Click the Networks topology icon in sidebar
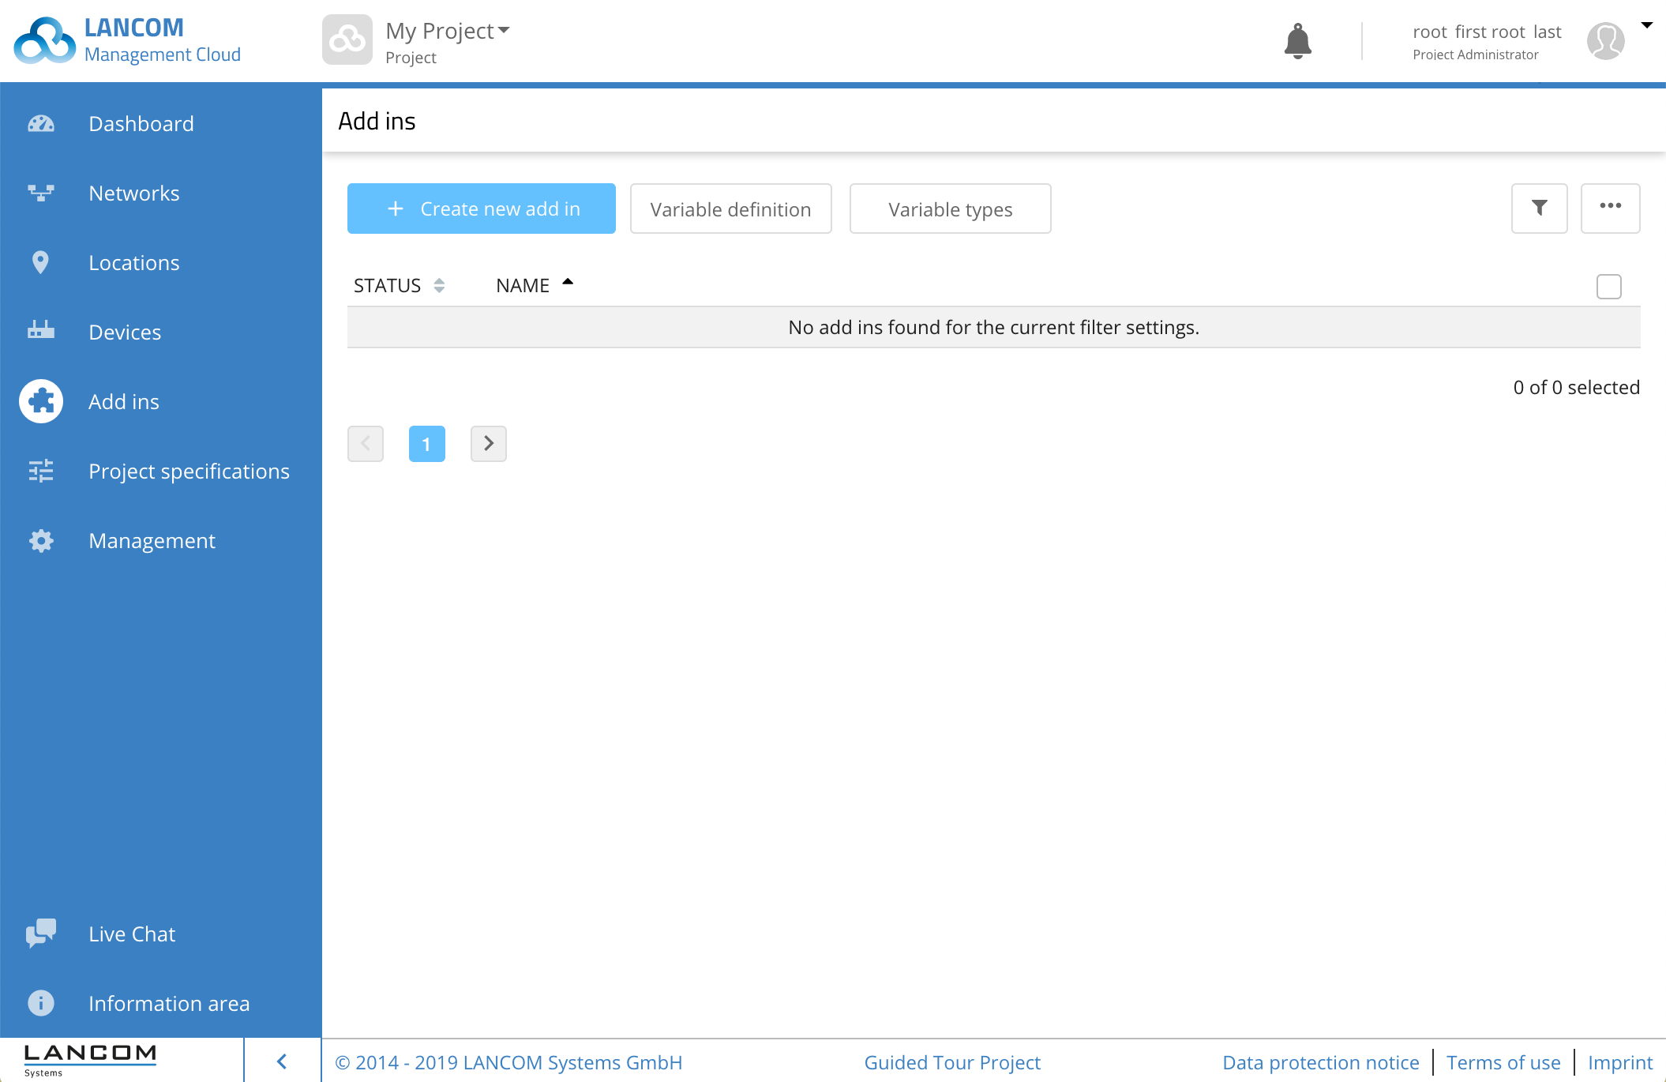 click(41, 193)
